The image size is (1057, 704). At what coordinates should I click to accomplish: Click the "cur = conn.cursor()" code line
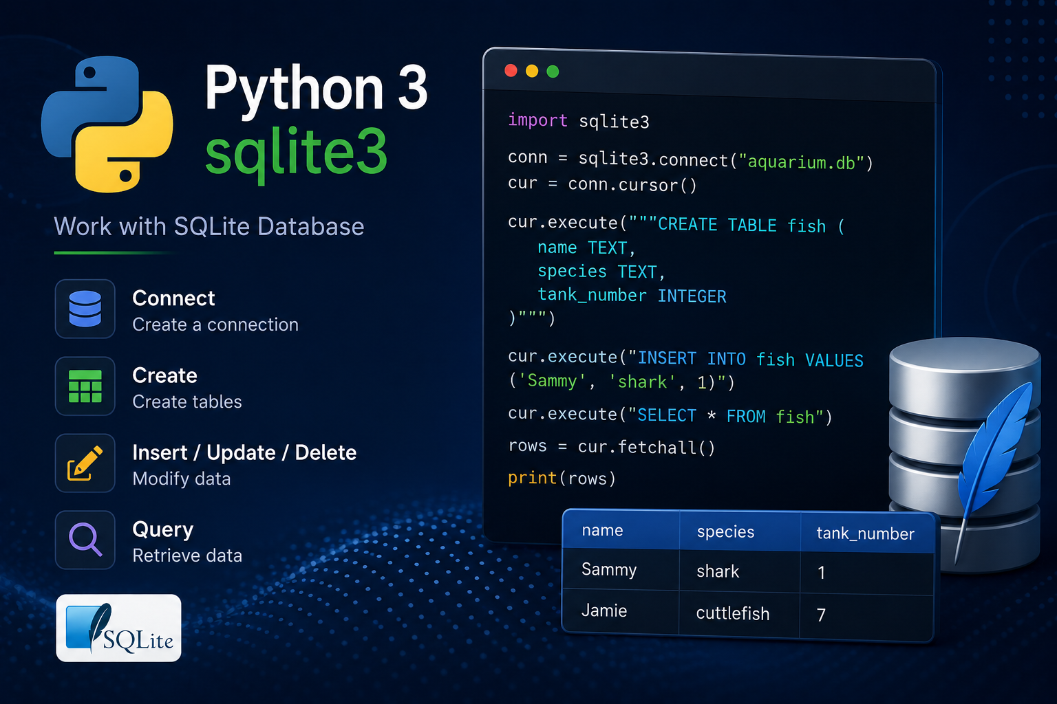603,184
